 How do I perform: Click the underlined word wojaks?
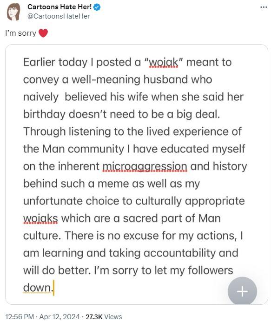point(40,218)
